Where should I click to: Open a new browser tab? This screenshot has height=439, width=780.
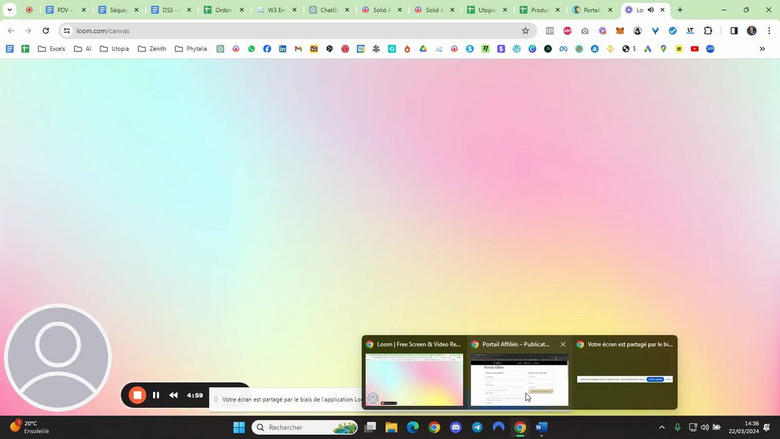(x=680, y=10)
